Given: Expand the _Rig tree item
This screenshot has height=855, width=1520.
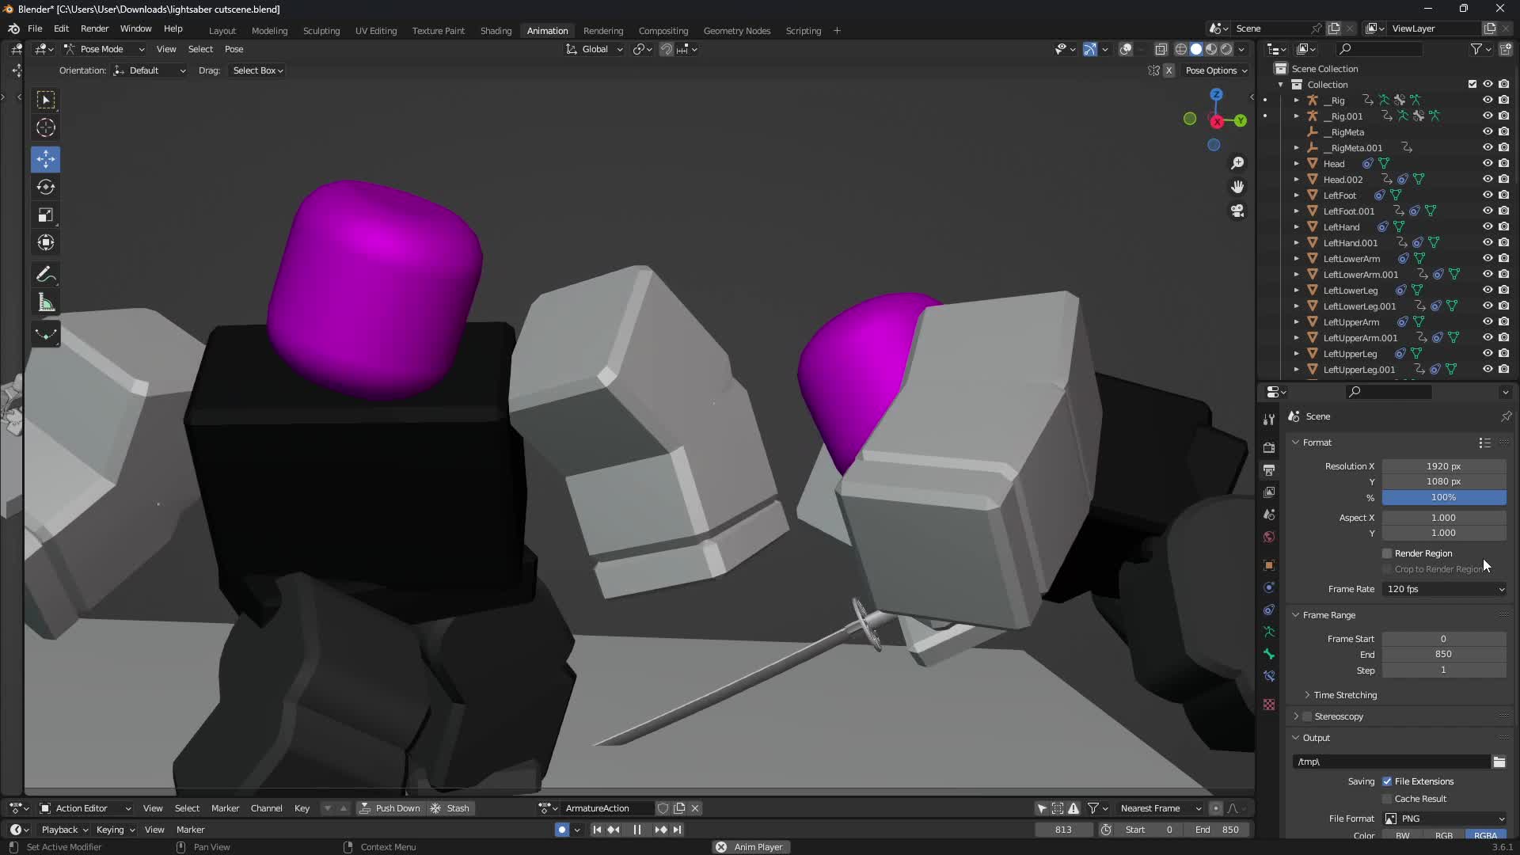Looking at the screenshot, I should [x=1296, y=101].
